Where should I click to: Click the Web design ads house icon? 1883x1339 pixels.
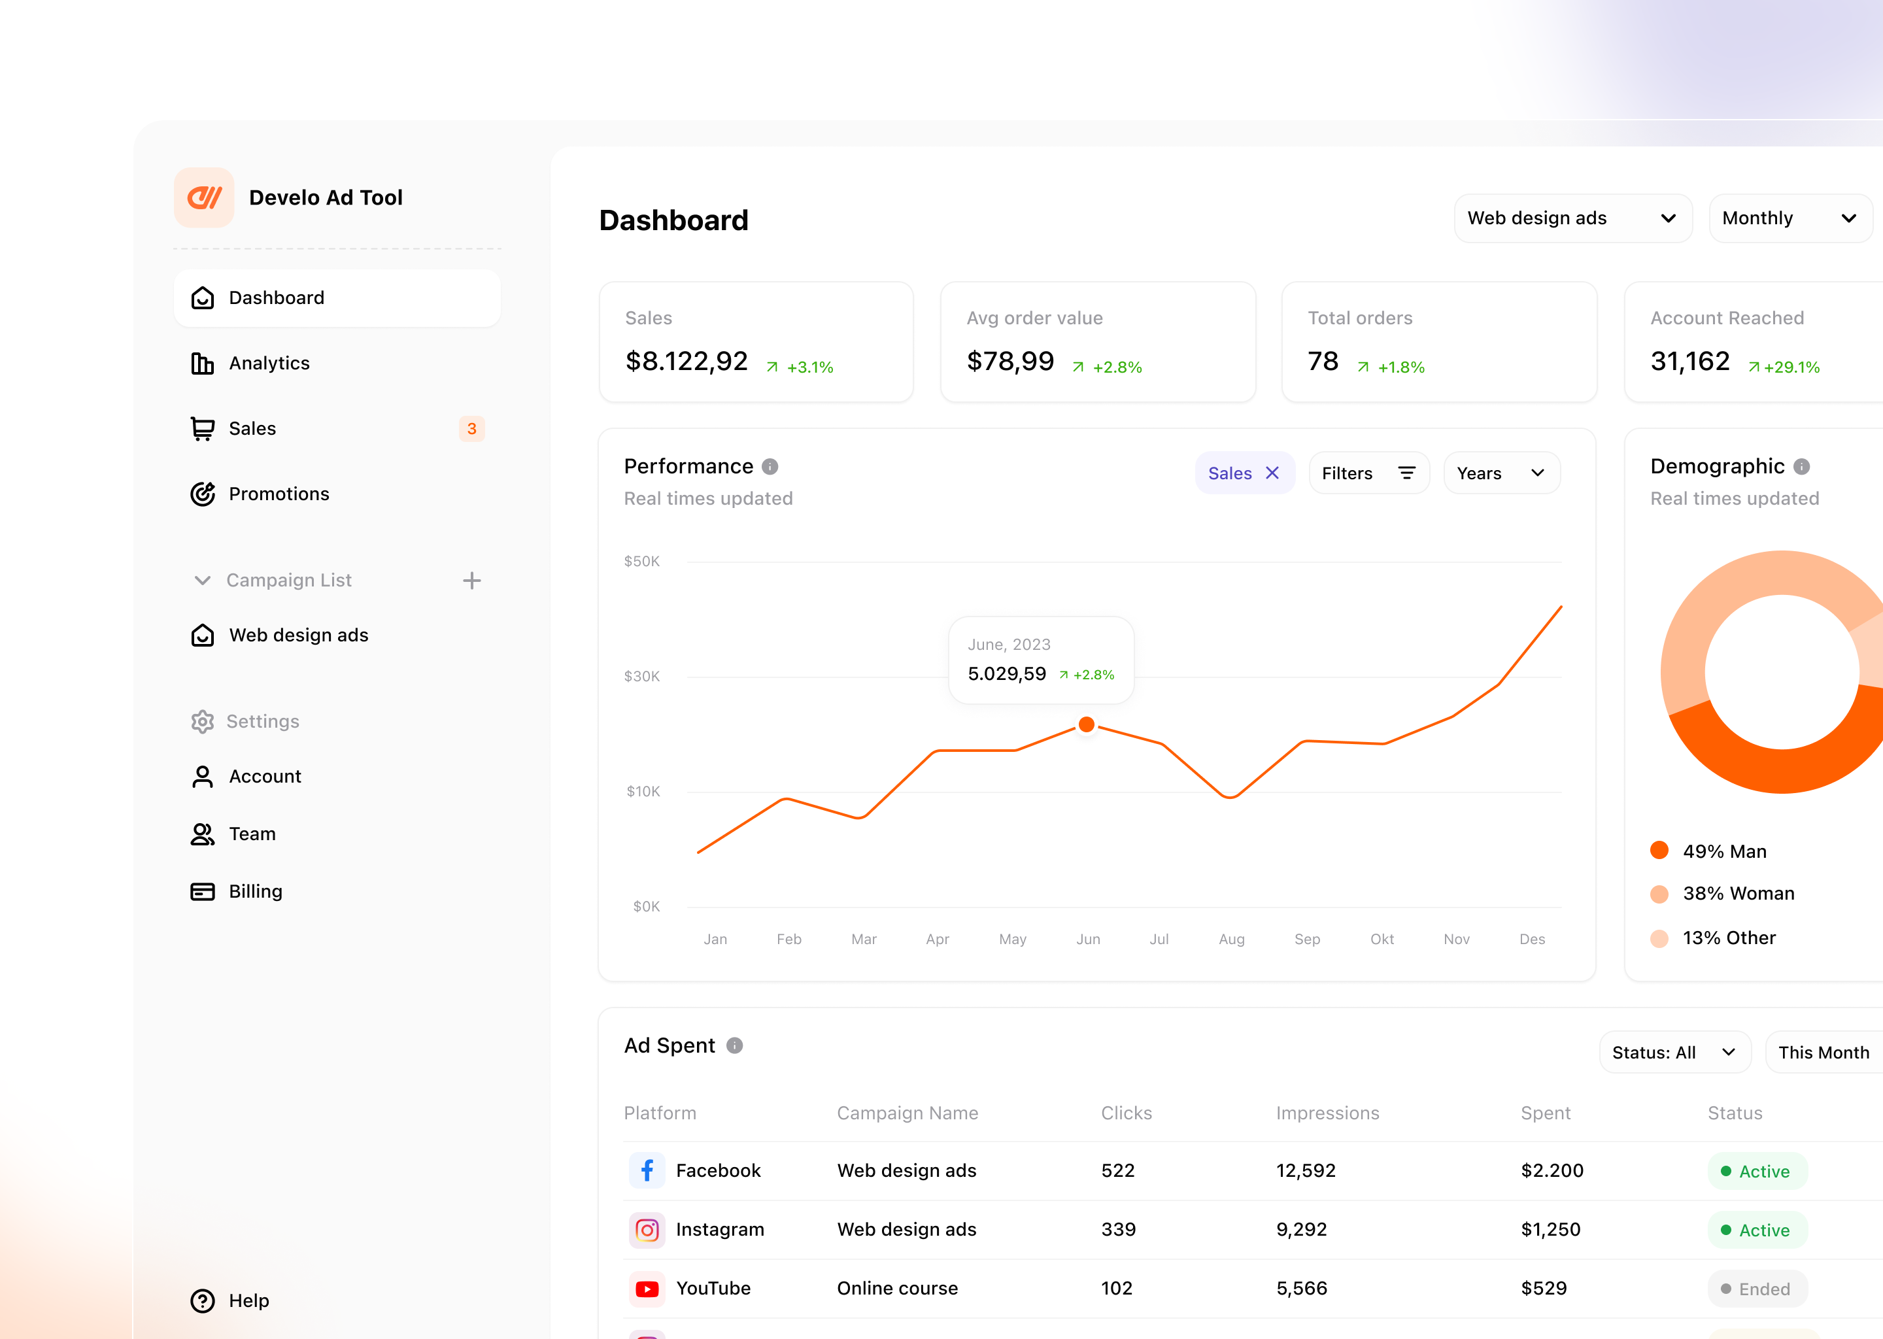coord(202,635)
